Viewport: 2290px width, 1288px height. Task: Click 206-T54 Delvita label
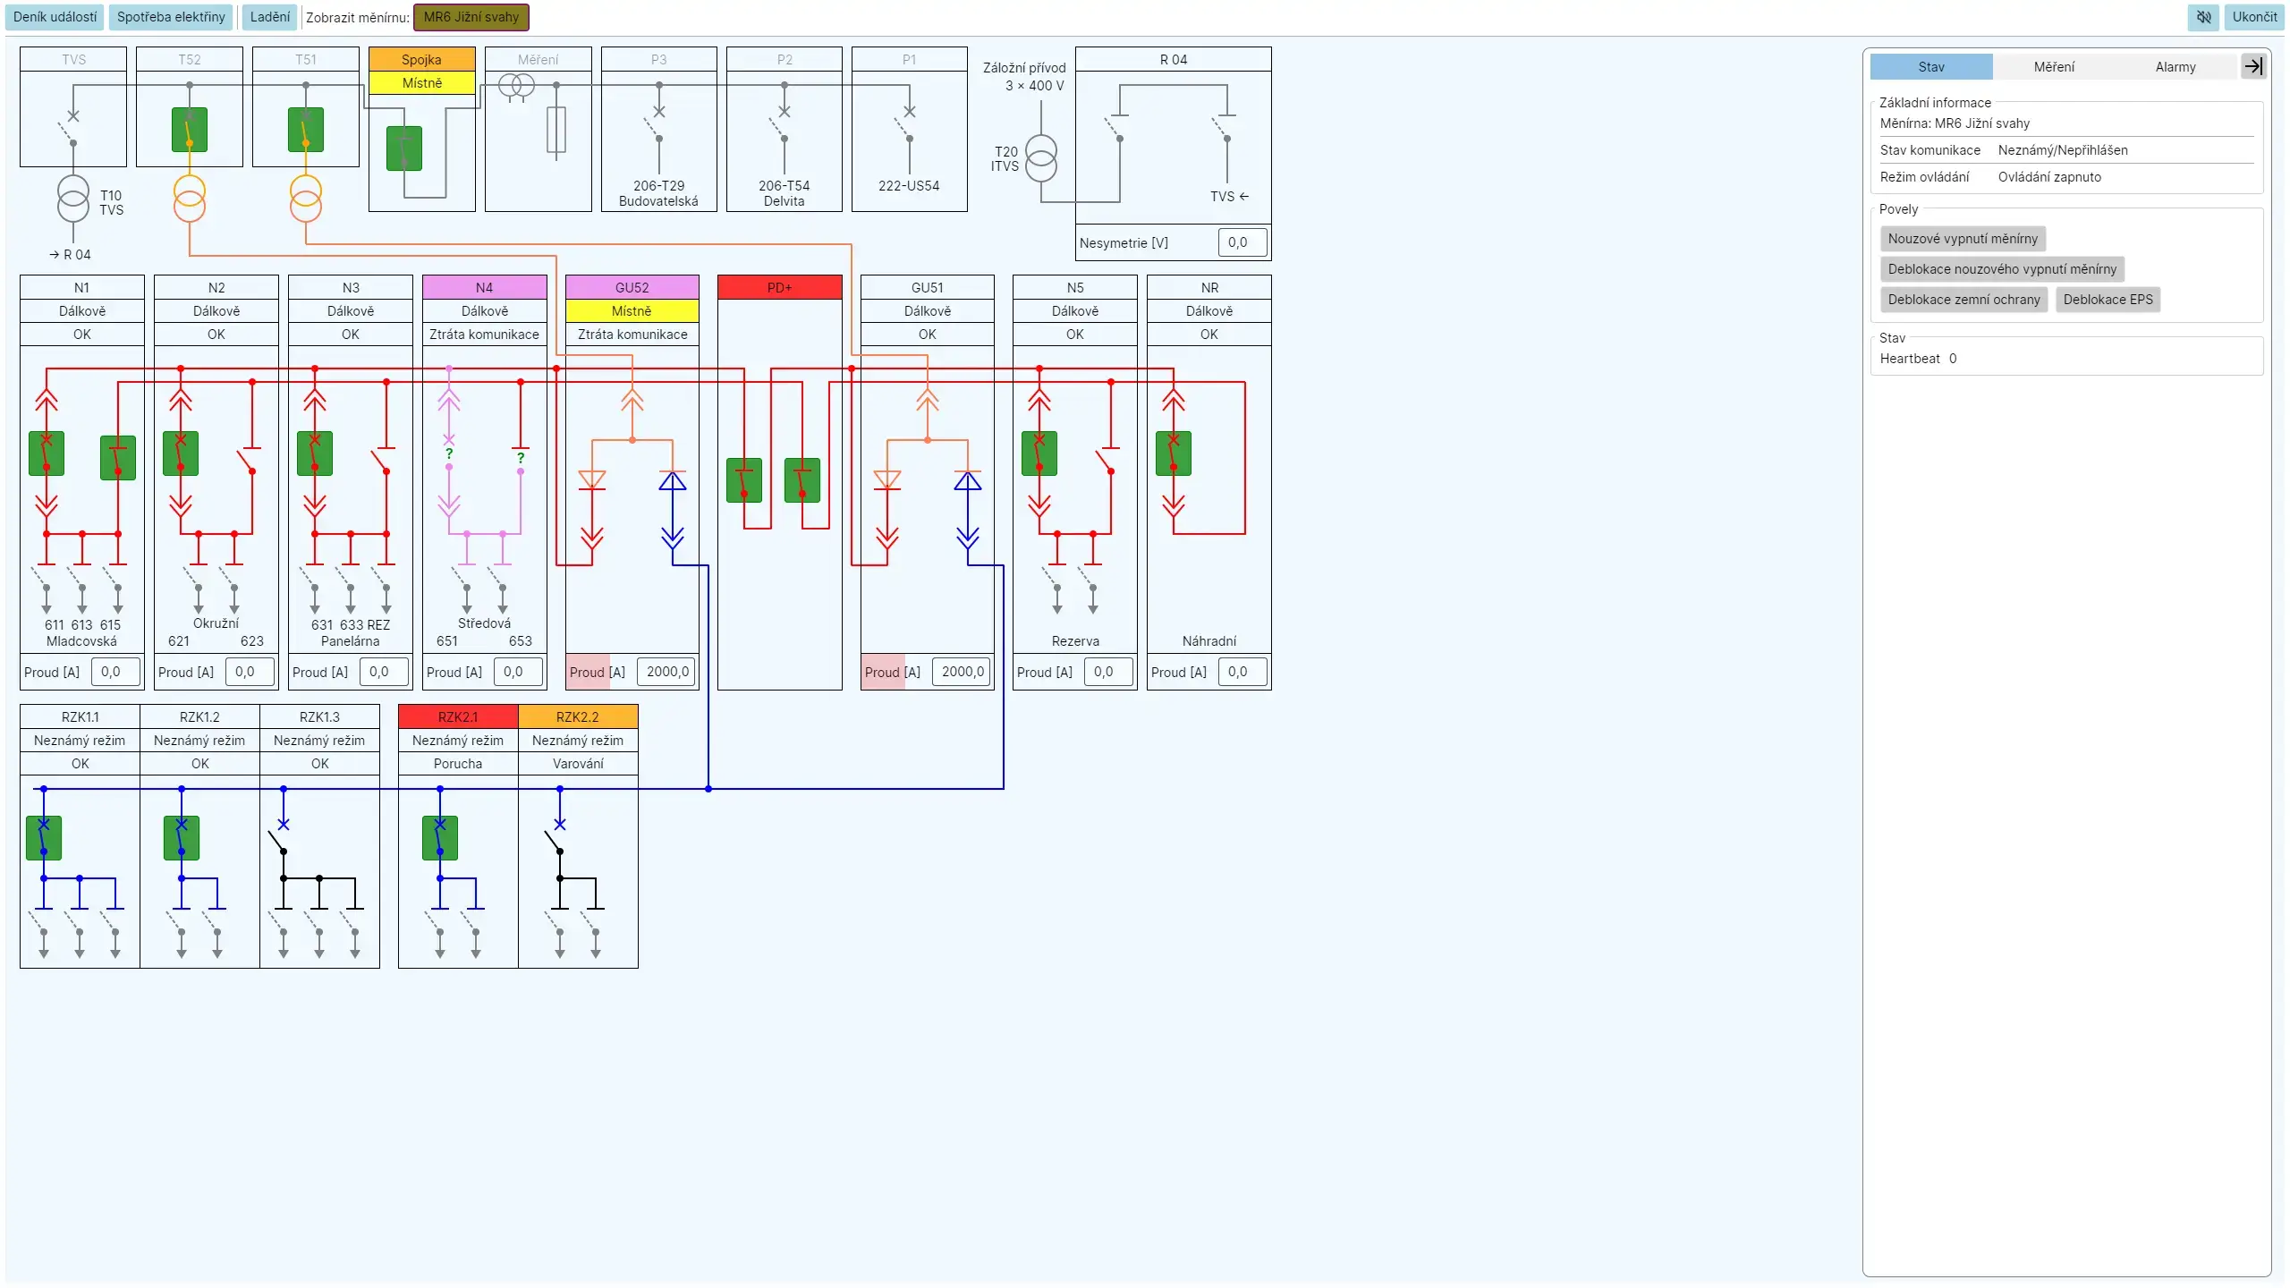pos(785,193)
